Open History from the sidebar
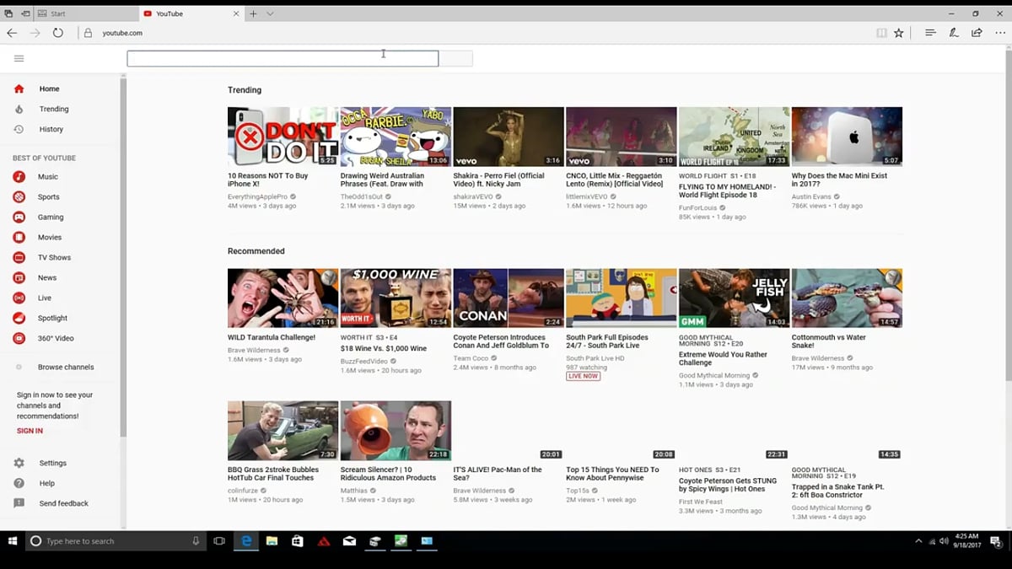 coord(51,130)
